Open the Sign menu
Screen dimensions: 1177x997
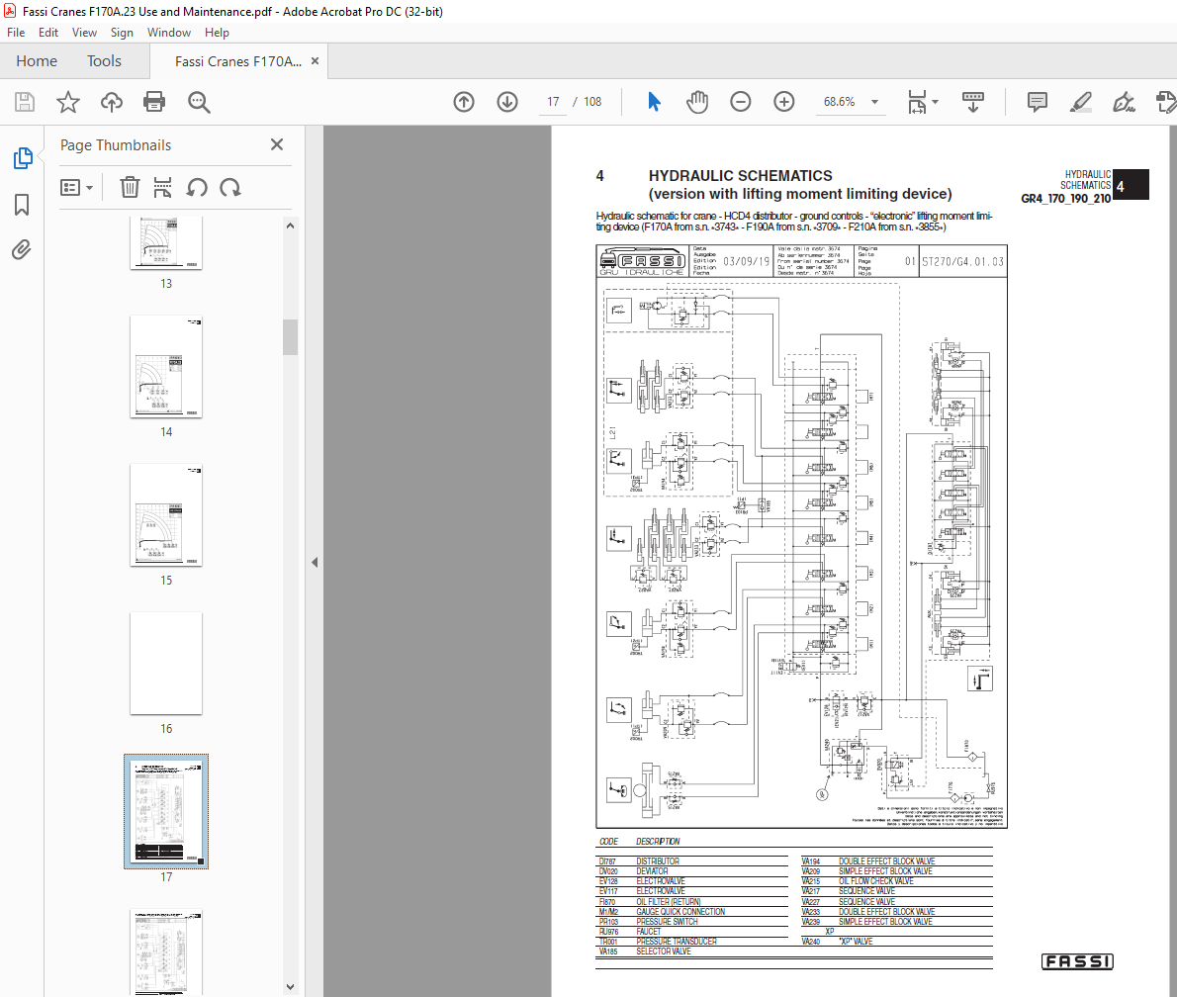pos(122,33)
